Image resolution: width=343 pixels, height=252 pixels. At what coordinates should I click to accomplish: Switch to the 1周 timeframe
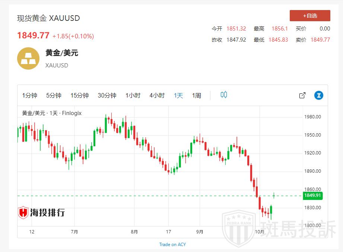(196, 95)
